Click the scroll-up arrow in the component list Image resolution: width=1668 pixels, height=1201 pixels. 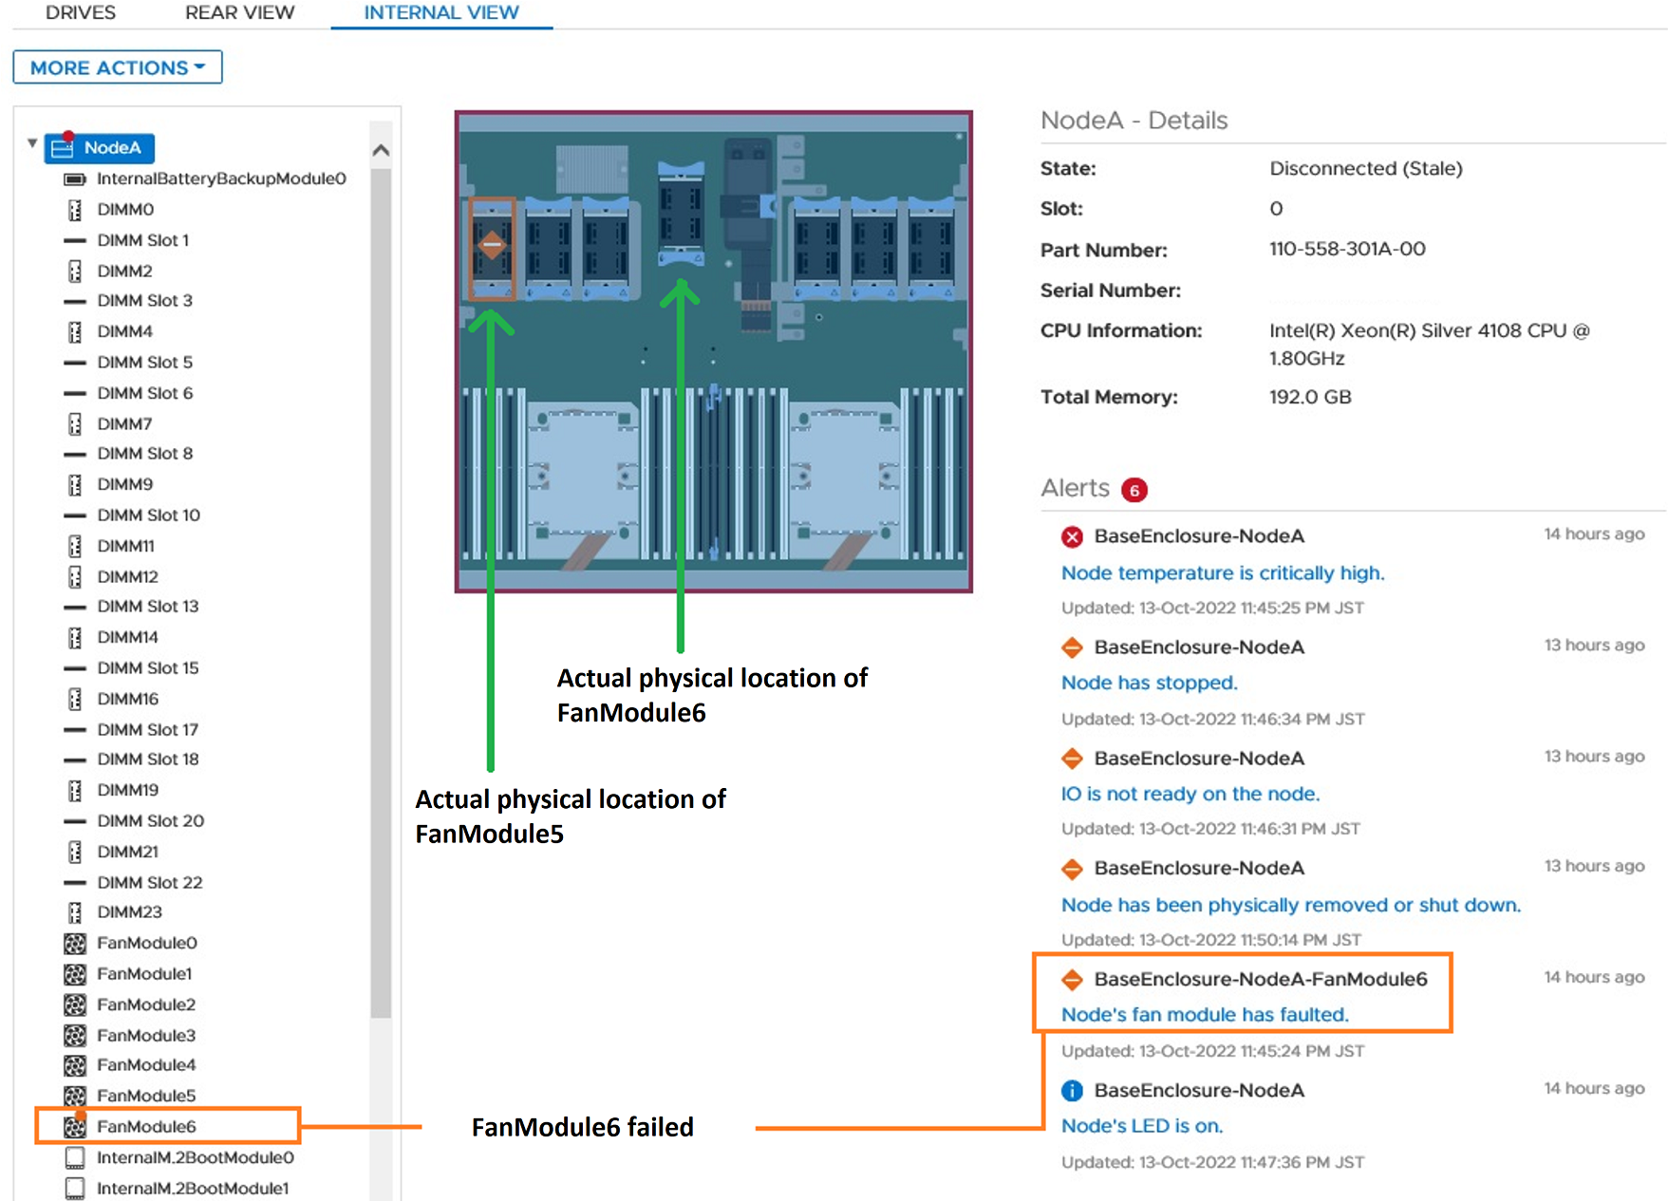click(x=381, y=148)
